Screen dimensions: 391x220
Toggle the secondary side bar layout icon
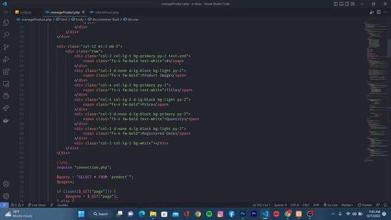point(347,4)
